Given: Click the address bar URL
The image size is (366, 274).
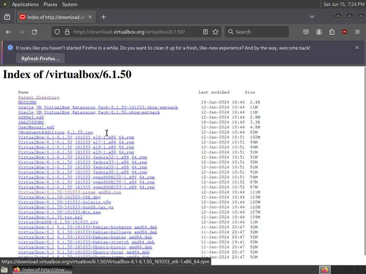Looking at the screenshot, I should (x=129, y=32).
